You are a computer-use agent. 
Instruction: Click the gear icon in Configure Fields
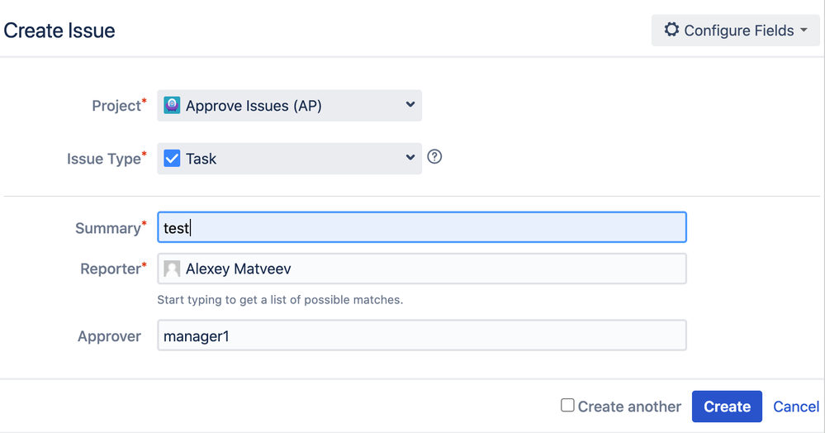point(671,30)
